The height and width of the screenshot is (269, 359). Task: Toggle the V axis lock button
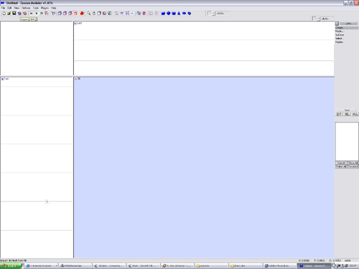pyautogui.click(x=37, y=14)
